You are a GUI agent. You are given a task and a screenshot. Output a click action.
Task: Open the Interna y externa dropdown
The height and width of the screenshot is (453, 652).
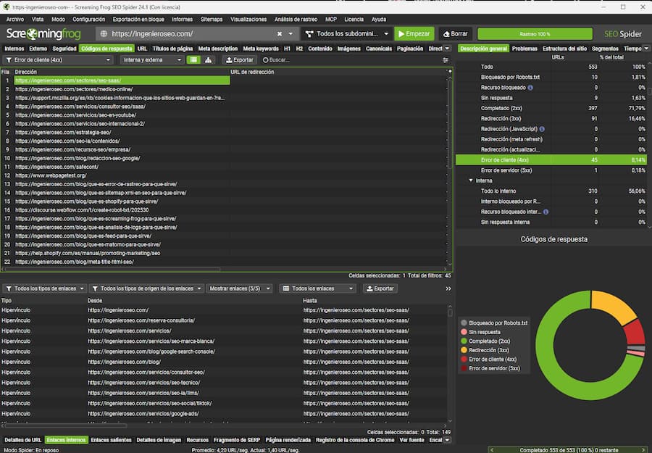[152, 60]
